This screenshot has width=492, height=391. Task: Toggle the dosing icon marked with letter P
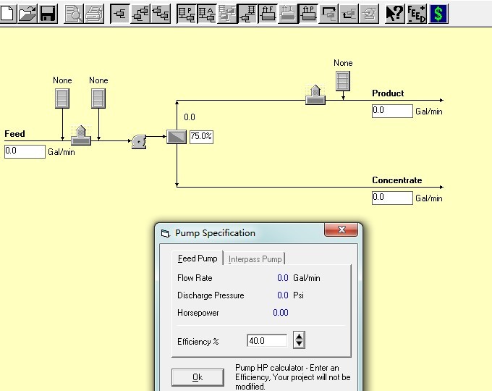click(187, 14)
